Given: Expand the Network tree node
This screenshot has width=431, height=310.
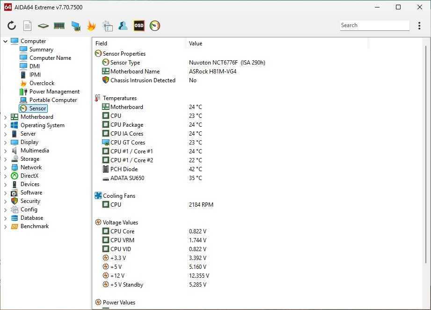Looking at the screenshot, I should tap(5, 167).
